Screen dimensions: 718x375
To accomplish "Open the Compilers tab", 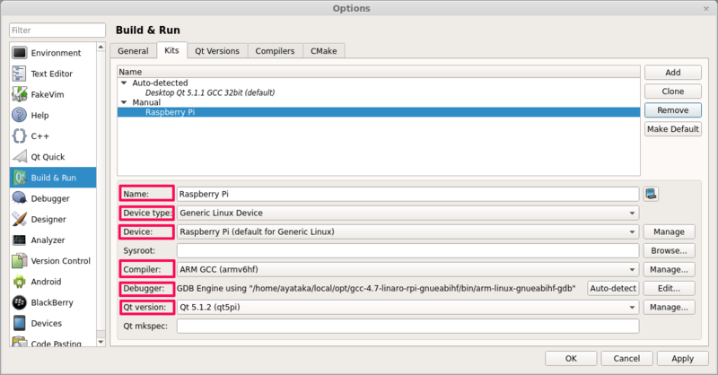I will pyautogui.click(x=275, y=51).
